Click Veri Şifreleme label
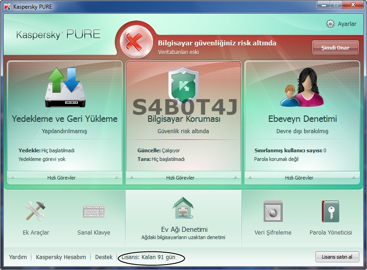 click(x=273, y=233)
